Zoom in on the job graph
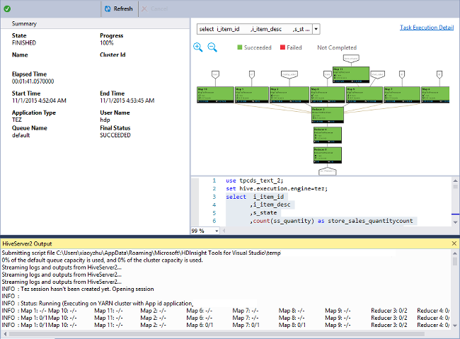The width and height of the screenshot is (460, 339). pyautogui.click(x=198, y=47)
